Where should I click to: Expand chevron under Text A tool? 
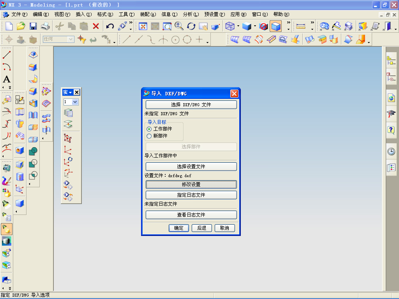[10, 88]
